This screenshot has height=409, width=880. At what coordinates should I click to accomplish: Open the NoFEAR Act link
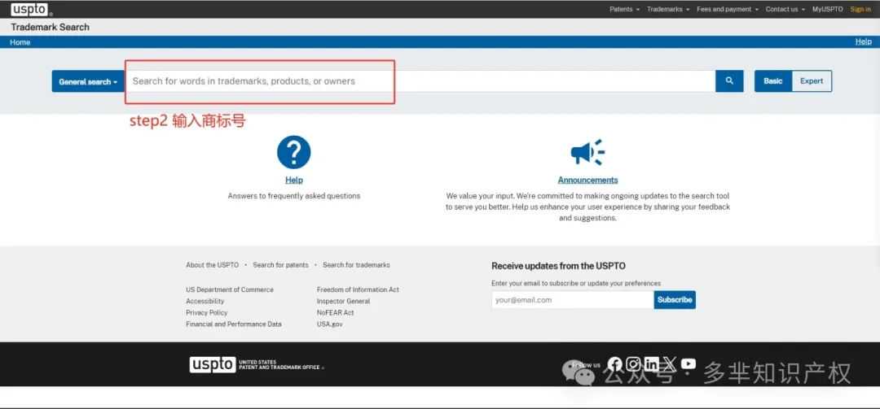[x=335, y=312]
